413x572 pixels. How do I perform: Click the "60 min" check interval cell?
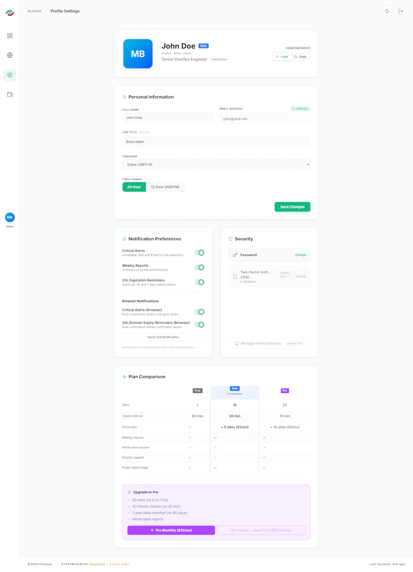pyautogui.click(x=198, y=416)
